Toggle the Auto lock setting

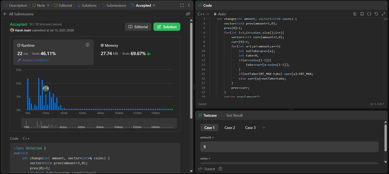tap(219, 14)
